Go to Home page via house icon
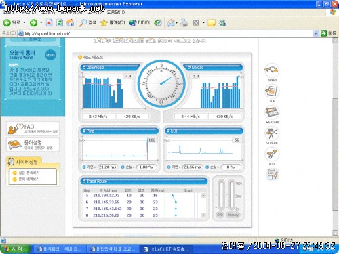 point(71,22)
